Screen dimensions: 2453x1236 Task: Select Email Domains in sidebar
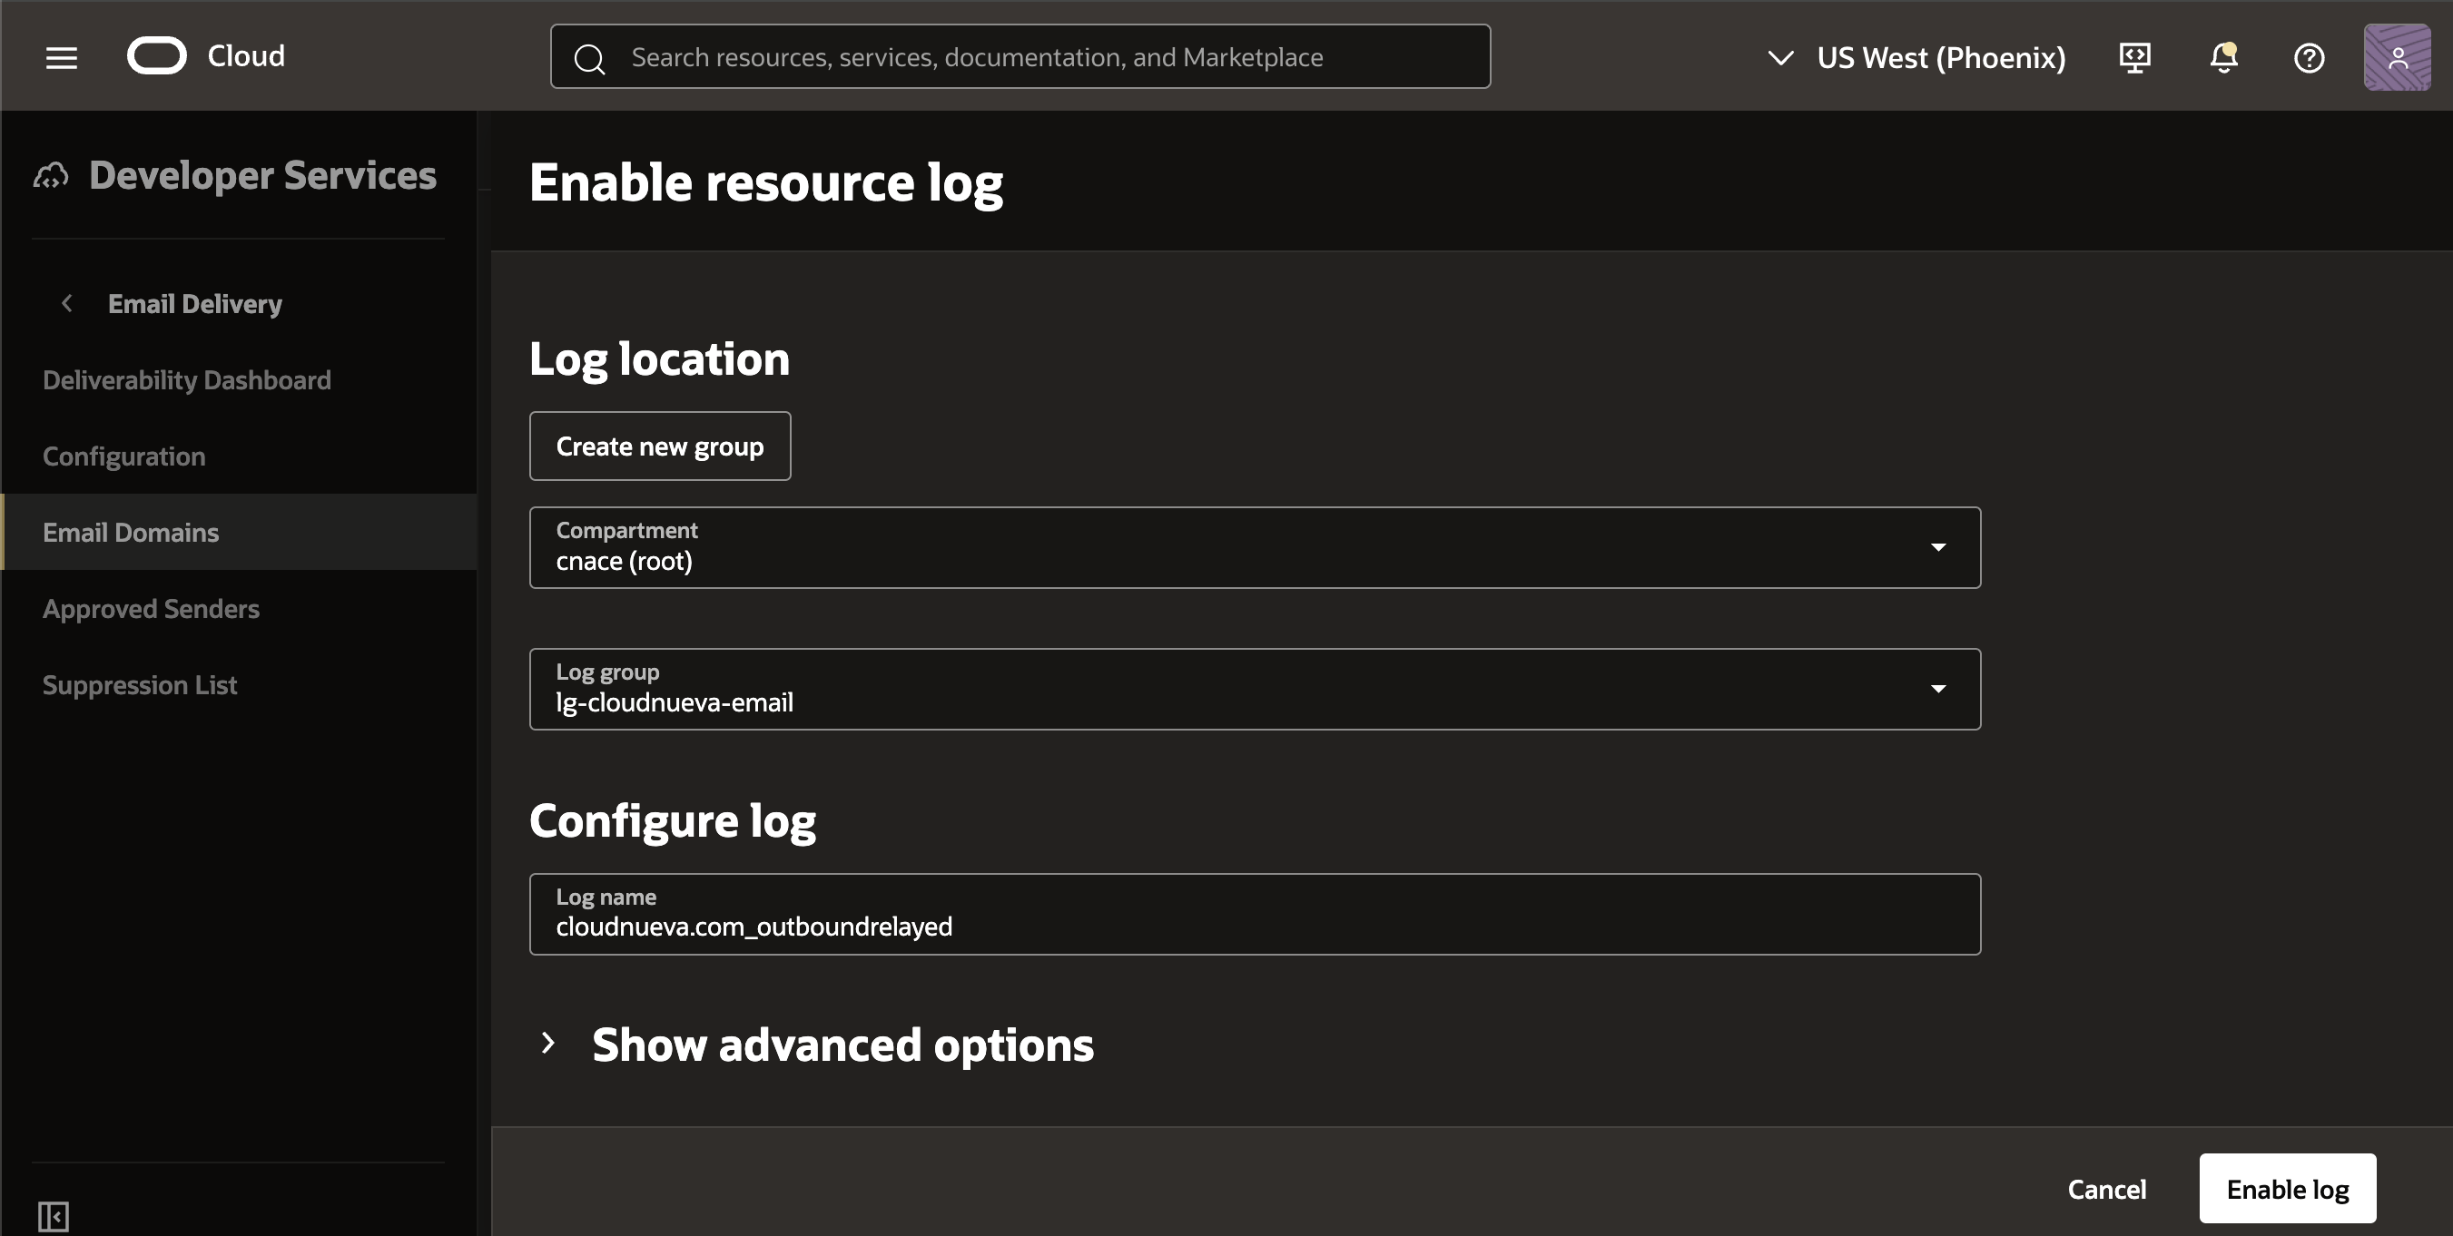point(131,533)
